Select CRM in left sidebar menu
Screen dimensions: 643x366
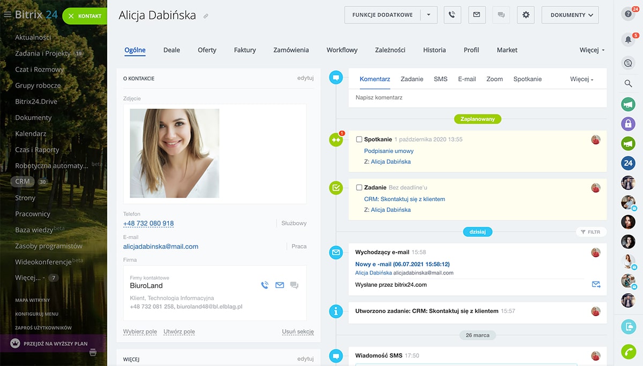coord(23,181)
